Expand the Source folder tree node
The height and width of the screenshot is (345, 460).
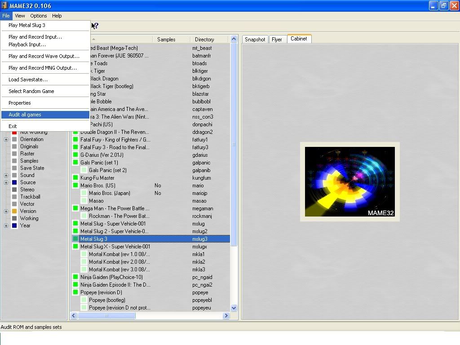(x=6, y=182)
